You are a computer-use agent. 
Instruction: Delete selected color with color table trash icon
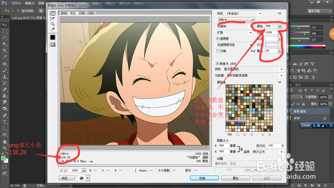coord(270,134)
